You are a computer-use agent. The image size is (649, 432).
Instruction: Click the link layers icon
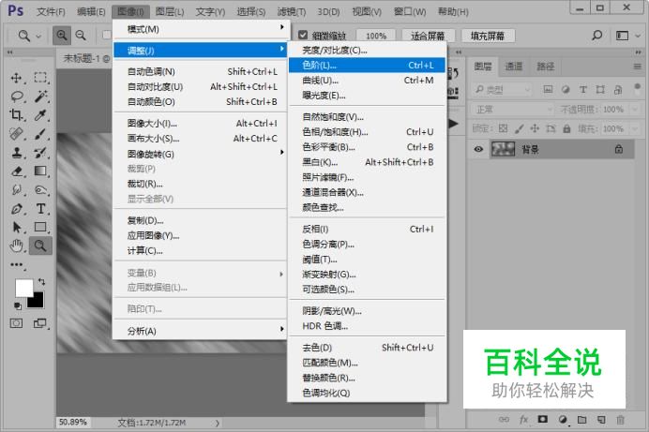504,420
